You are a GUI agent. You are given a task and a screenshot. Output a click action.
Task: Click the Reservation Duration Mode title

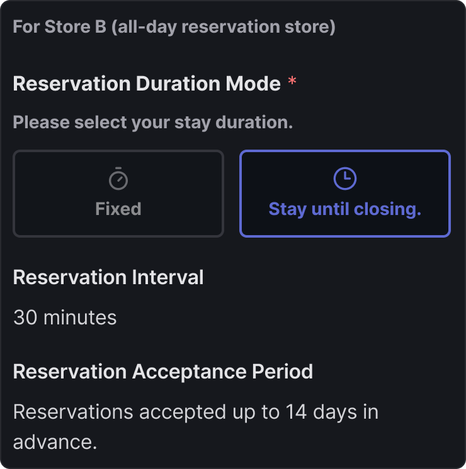[147, 84]
